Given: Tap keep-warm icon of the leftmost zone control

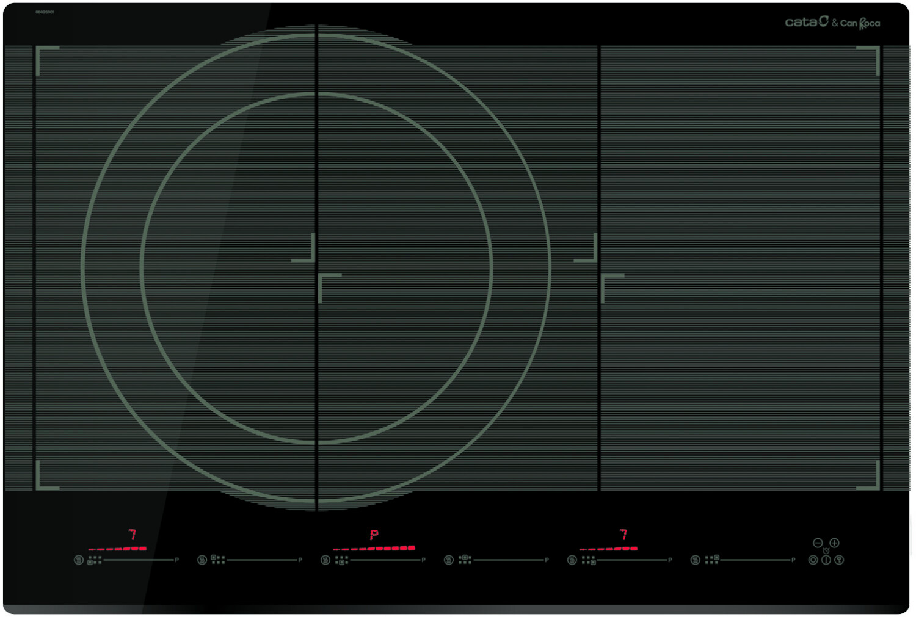Looking at the screenshot, I should pos(79,560).
